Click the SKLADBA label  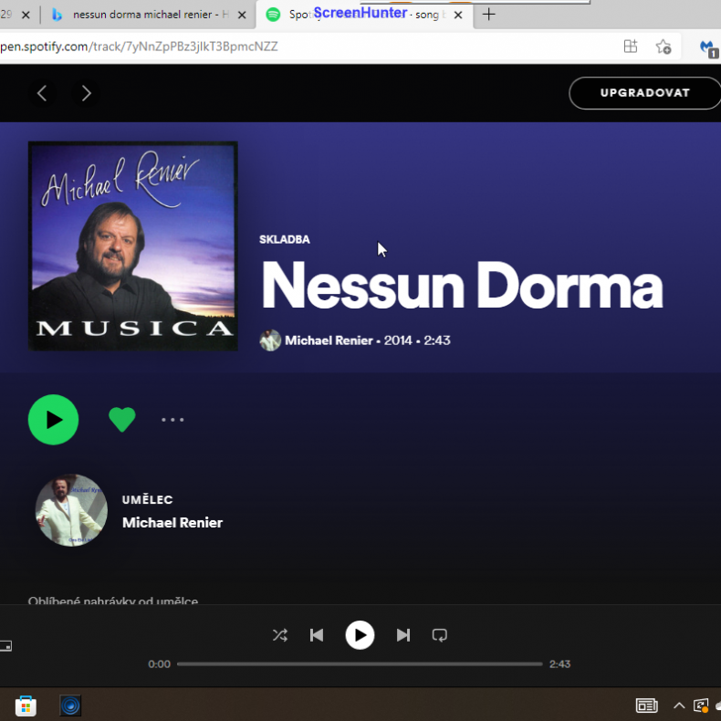pos(285,239)
